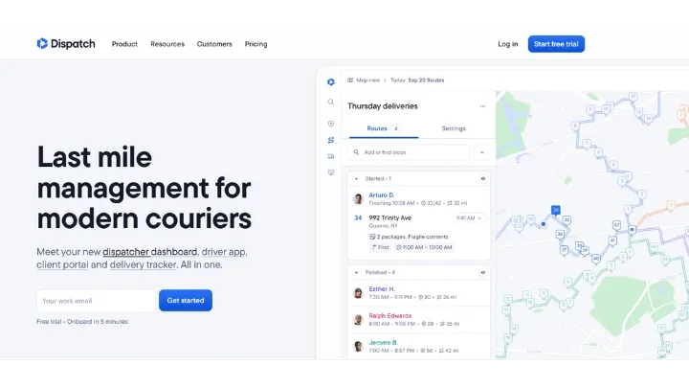
Task: Follow the driver app link
Action: [x=224, y=252]
